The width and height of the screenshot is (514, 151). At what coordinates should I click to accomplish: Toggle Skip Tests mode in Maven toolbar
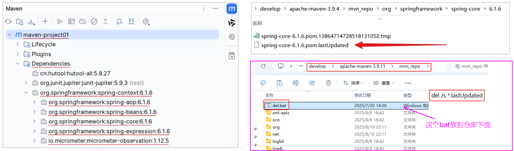click(94, 22)
